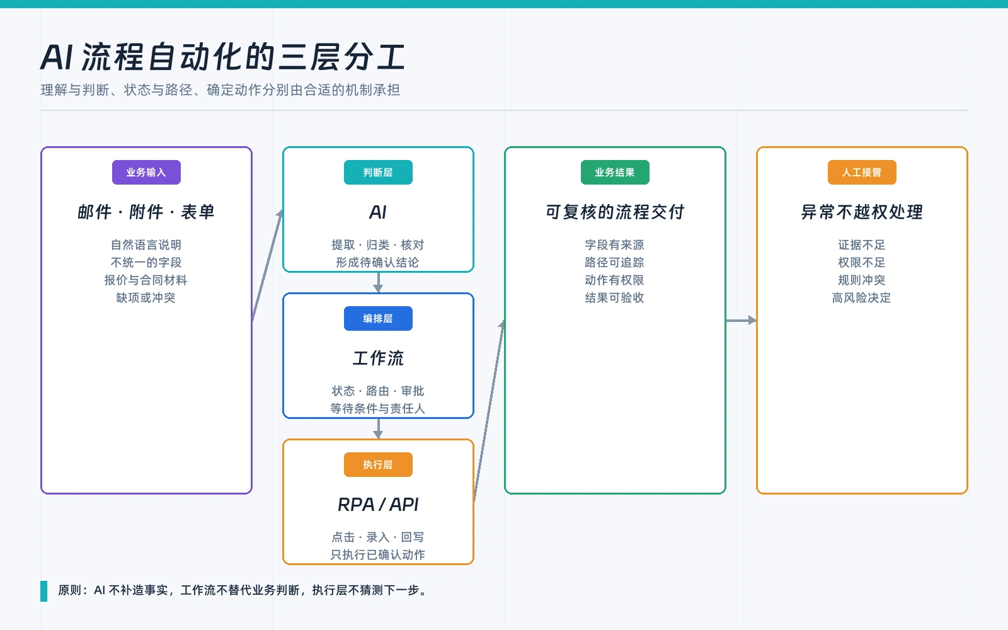Click the orange 人工接管 badge
The image size is (1008, 630).
(x=862, y=172)
